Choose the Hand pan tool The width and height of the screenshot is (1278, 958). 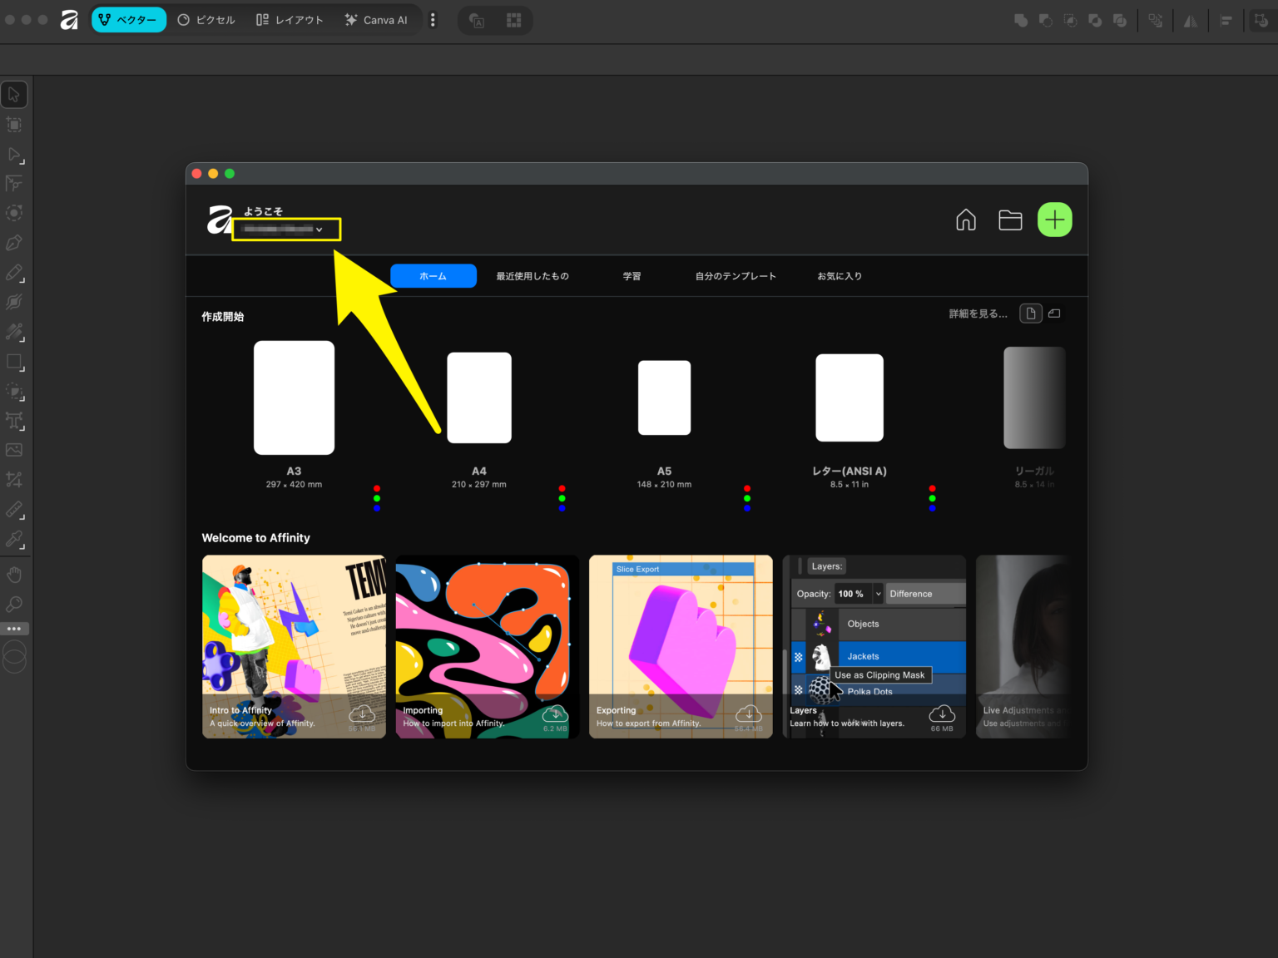(x=14, y=575)
